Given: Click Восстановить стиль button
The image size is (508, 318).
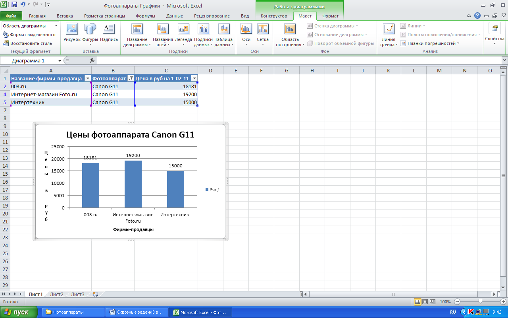Looking at the screenshot, I should coord(27,43).
